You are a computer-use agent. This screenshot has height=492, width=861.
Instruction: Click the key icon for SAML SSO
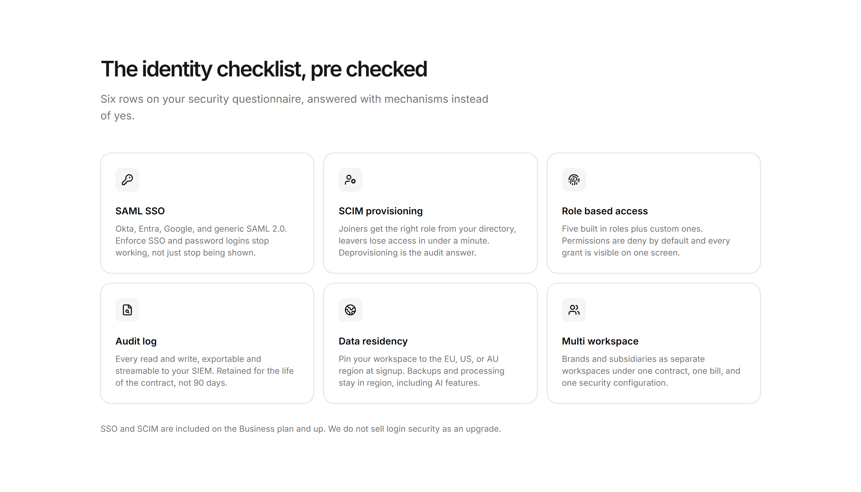click(x=127, y=179)
